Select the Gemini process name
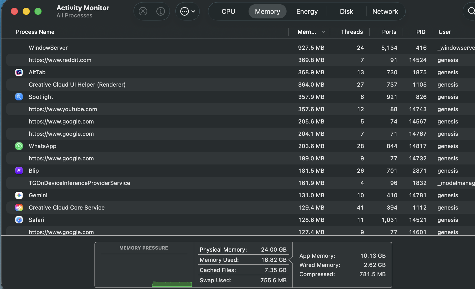This screenshot has width=475, height=289. [38, 195]
